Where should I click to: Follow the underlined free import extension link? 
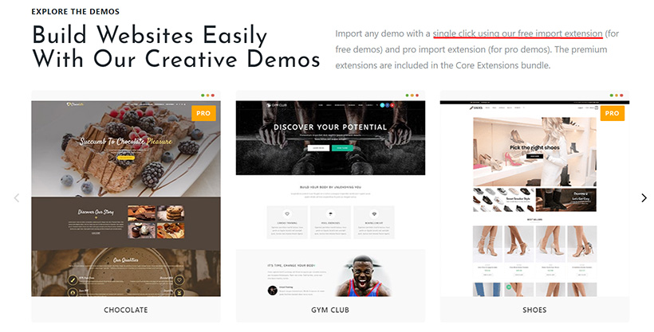(518, 33)
